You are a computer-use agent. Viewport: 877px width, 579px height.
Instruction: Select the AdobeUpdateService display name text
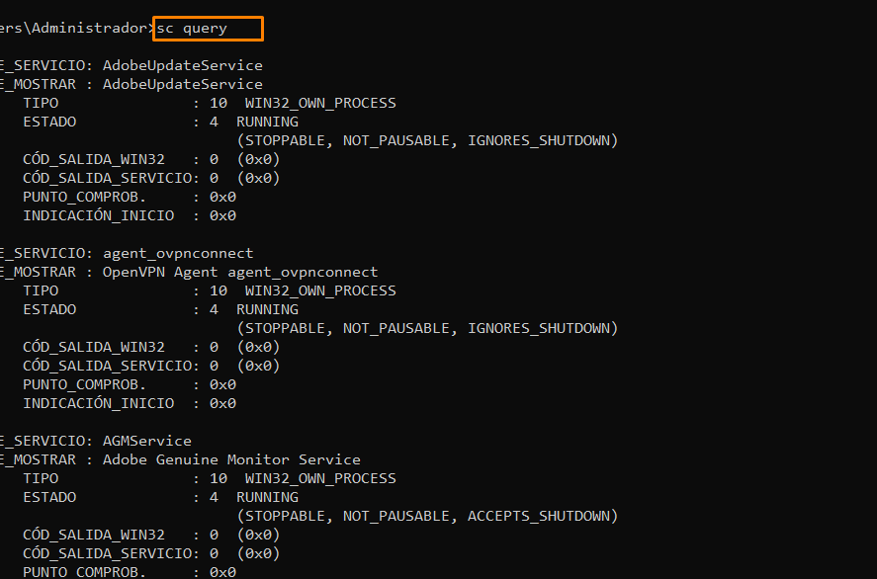pyautogui.click(x=182, y=84)
